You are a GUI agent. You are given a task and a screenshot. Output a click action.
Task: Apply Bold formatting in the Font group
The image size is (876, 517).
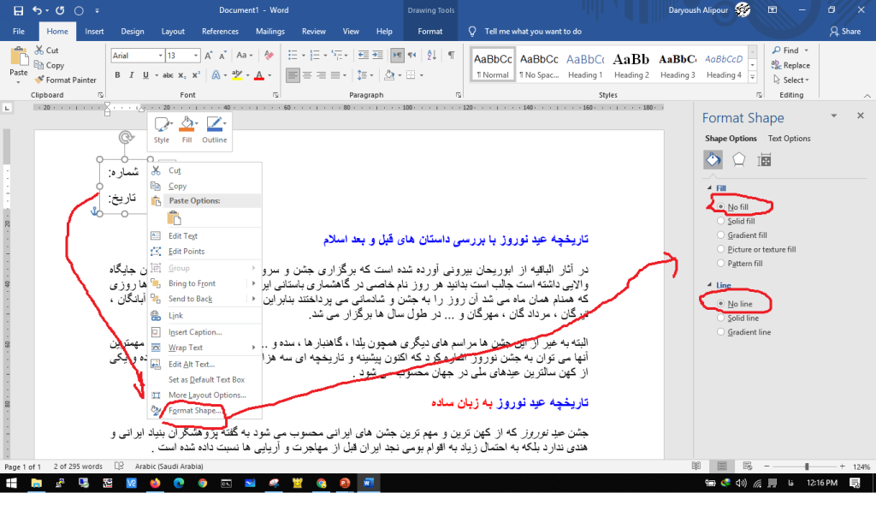(x=117, y=75)
